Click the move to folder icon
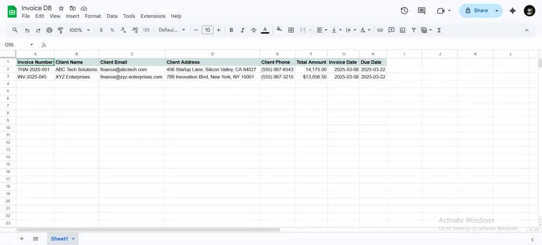This screenshot has height=245, width=542. pyautogui.click(x=72, y=8)
